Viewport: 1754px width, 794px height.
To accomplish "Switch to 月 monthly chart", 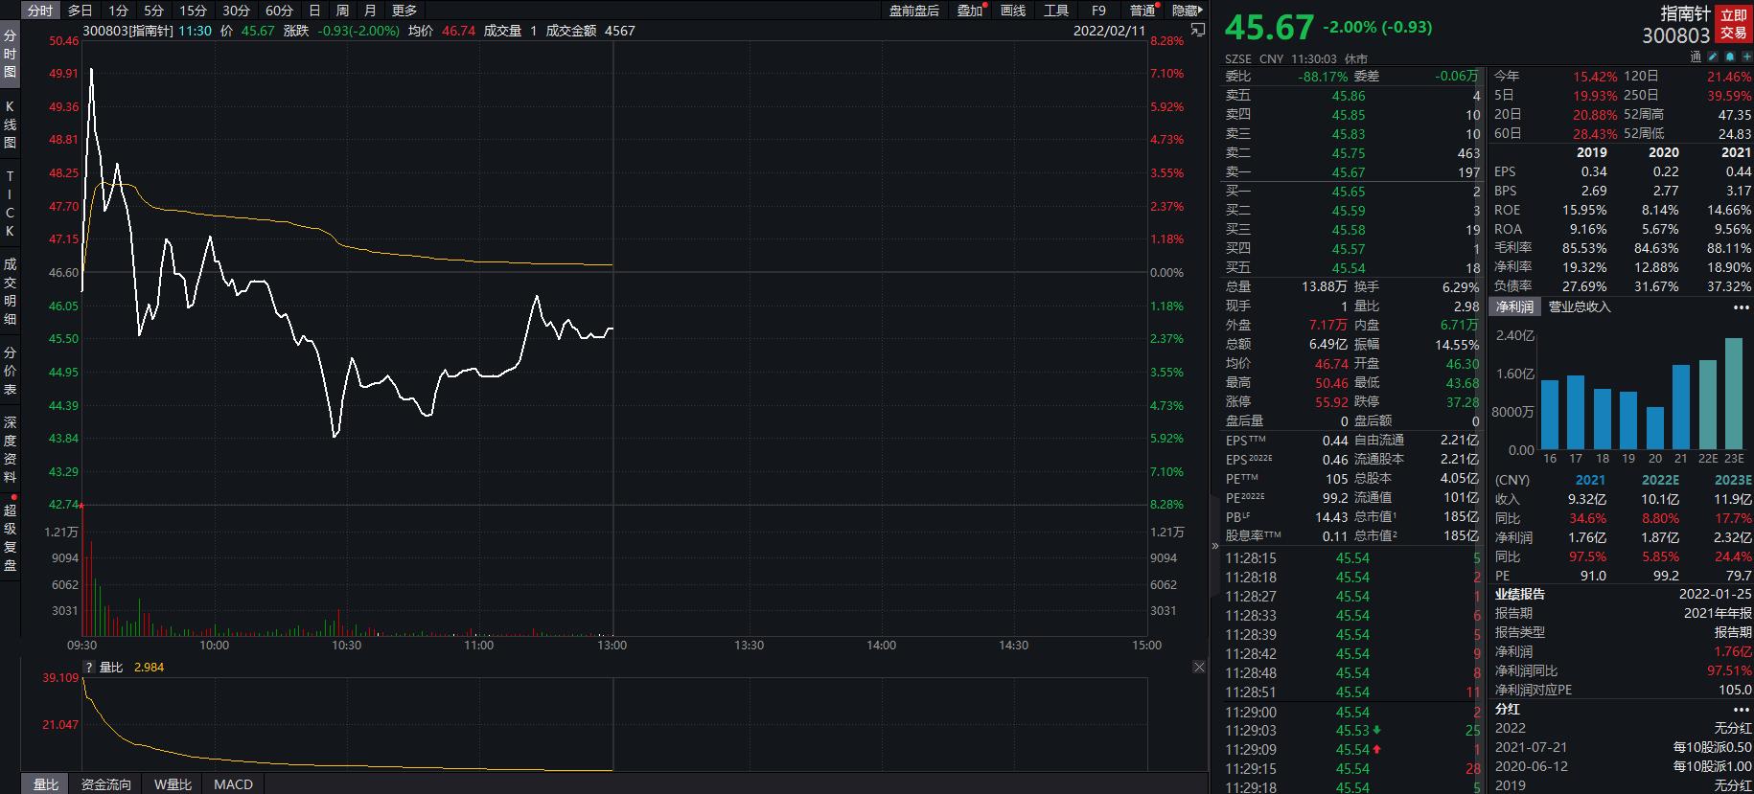I will [370, 11].
